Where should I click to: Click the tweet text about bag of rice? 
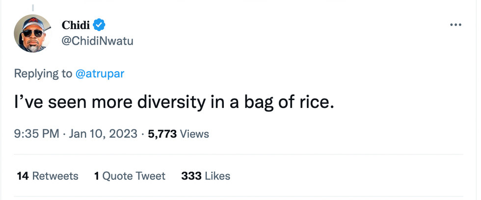(x=174, y=103)
